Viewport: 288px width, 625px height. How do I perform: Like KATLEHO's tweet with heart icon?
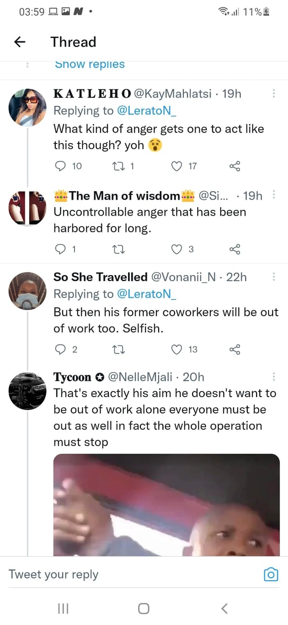[177, 166]
